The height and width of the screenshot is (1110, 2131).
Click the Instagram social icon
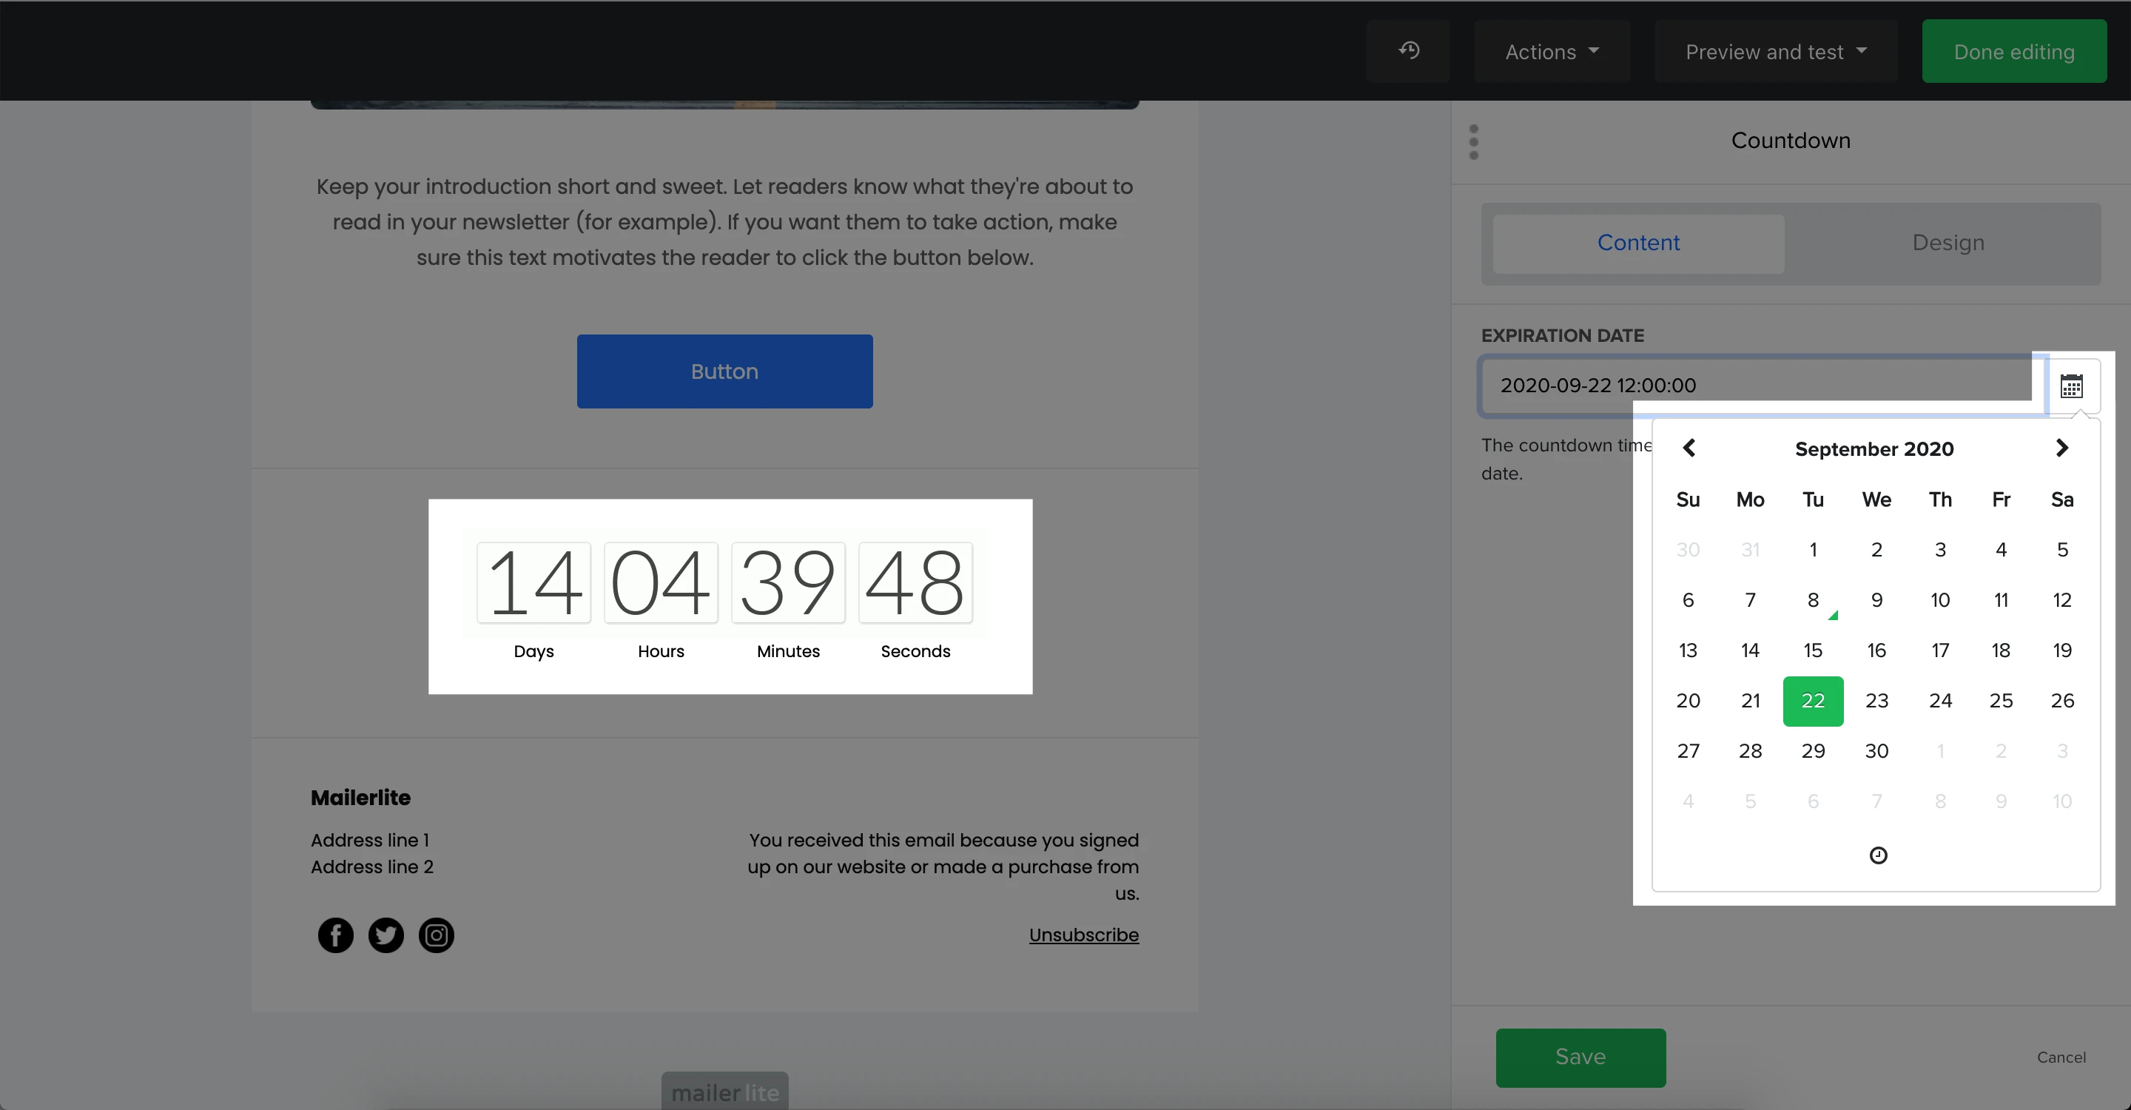point(436,935)
